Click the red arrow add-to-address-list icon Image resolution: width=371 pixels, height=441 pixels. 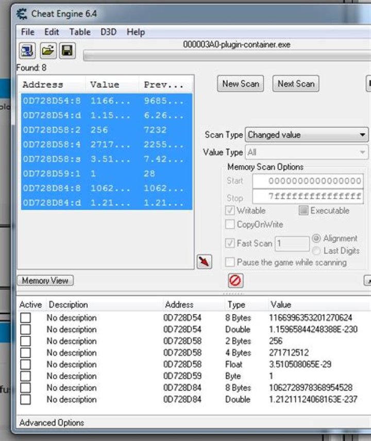coord(204,262)
